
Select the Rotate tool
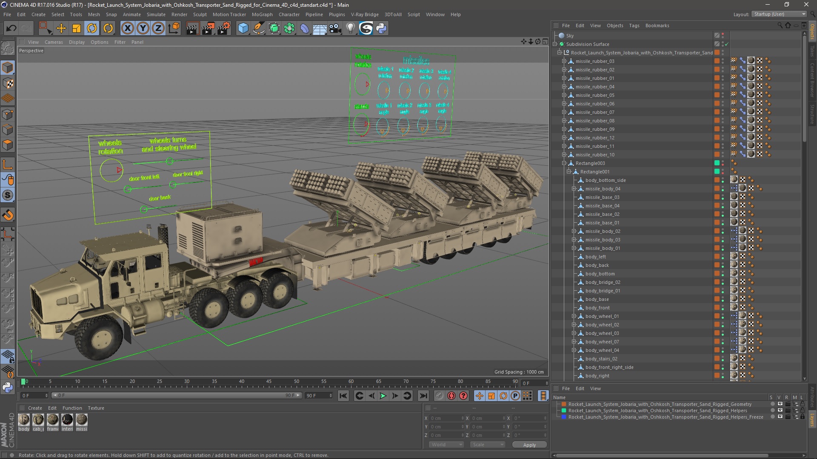pos(92,28)
